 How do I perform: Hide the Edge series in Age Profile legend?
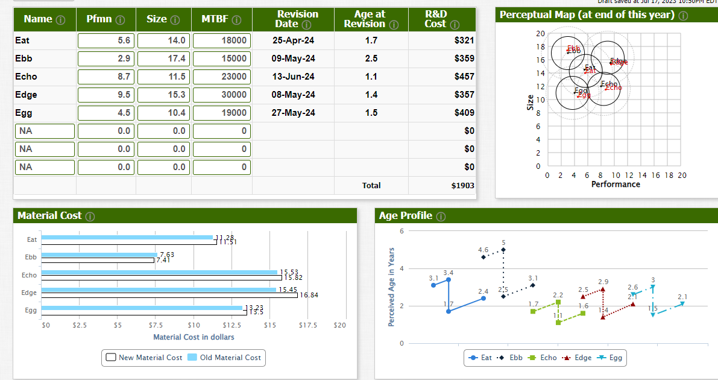576,358
